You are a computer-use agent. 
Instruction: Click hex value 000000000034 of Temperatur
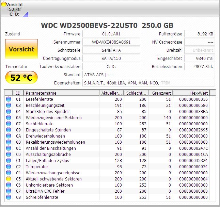click(193, 166)
